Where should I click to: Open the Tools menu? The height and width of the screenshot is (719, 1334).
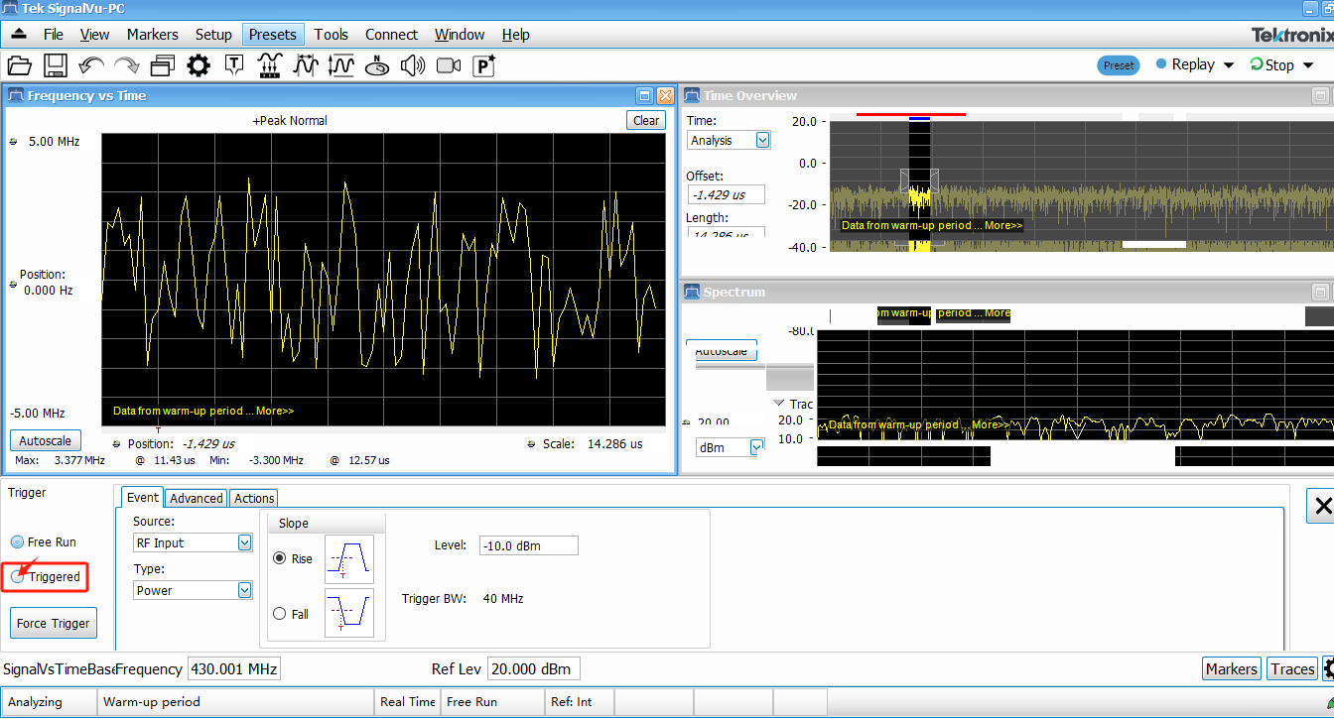[x=332, y=34]
